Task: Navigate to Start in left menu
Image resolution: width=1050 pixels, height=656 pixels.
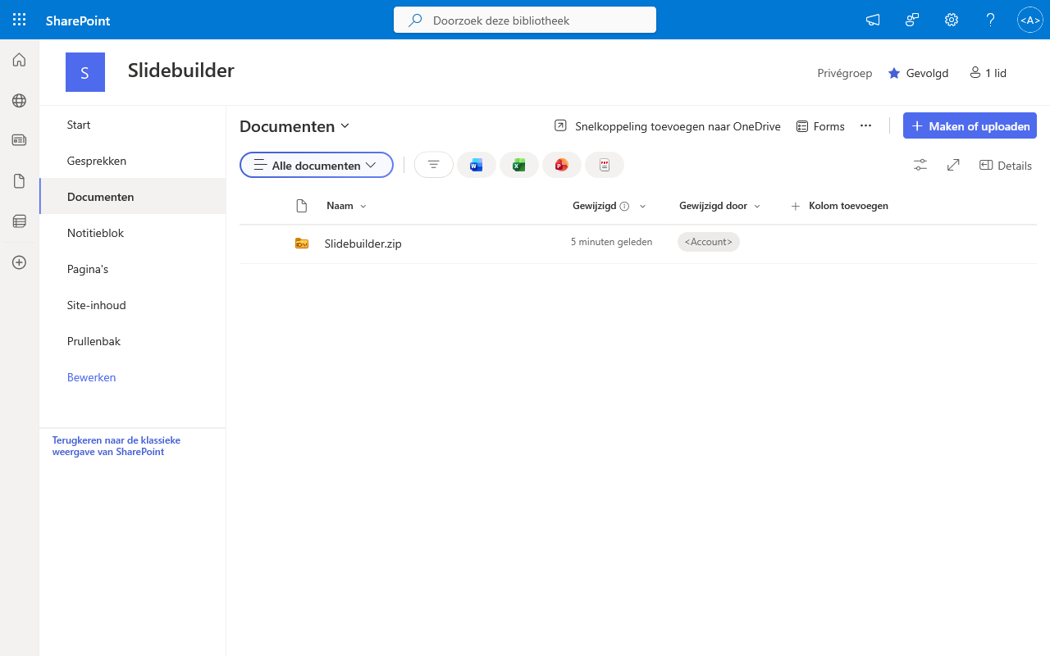Action: [x=133, y=125]
